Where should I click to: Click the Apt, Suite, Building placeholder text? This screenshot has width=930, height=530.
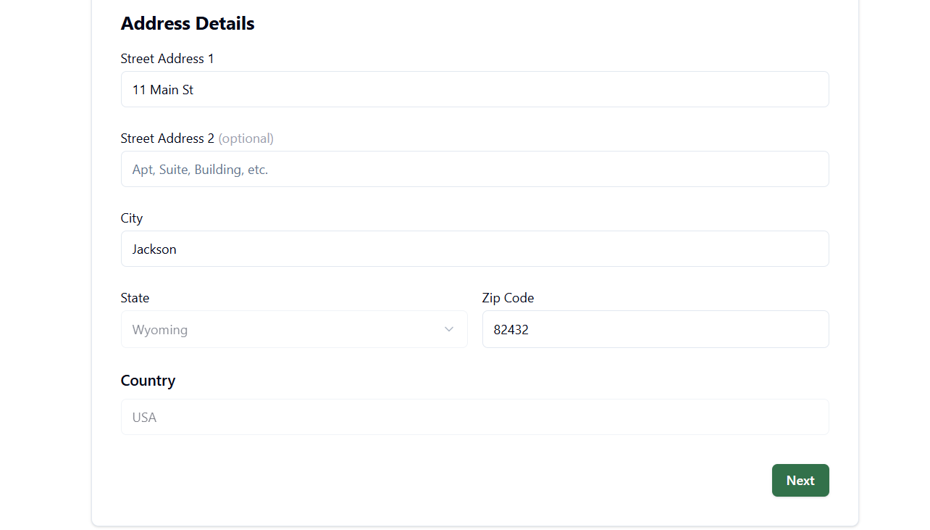[x=200, y=170]
